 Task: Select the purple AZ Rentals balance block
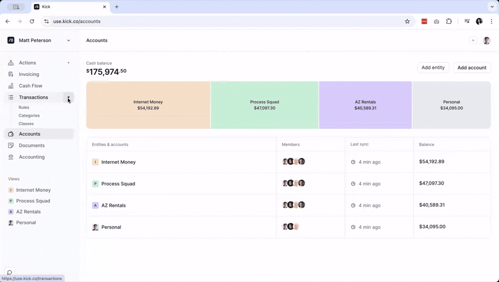(x=365, y=105)
